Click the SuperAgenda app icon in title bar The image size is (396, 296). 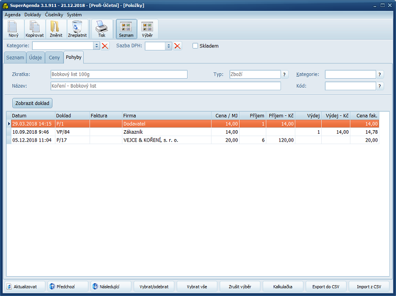click(x=5, y=5)
